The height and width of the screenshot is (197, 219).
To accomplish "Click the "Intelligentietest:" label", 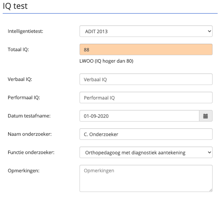I will tap(28, 31).
